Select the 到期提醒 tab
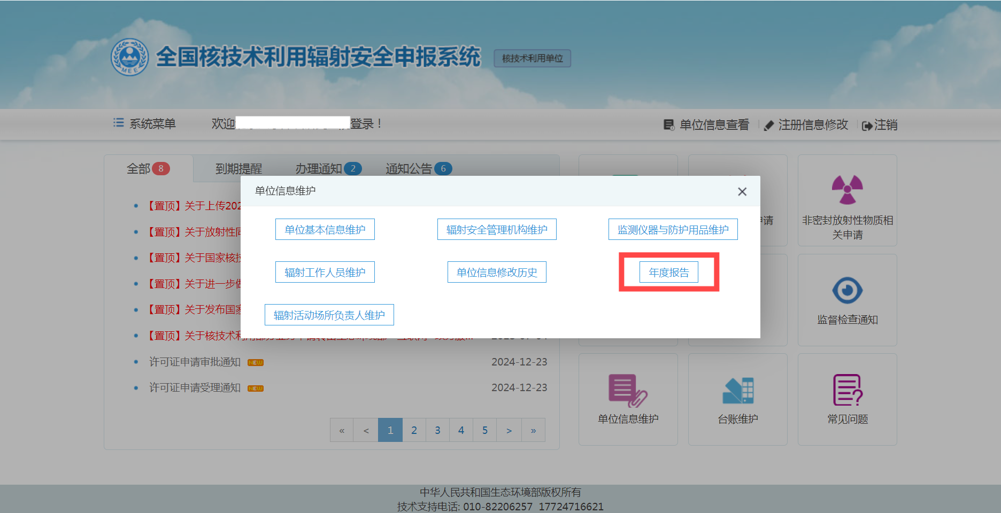Viewport: 1001px width, 513px height. (x=238, y=169)
